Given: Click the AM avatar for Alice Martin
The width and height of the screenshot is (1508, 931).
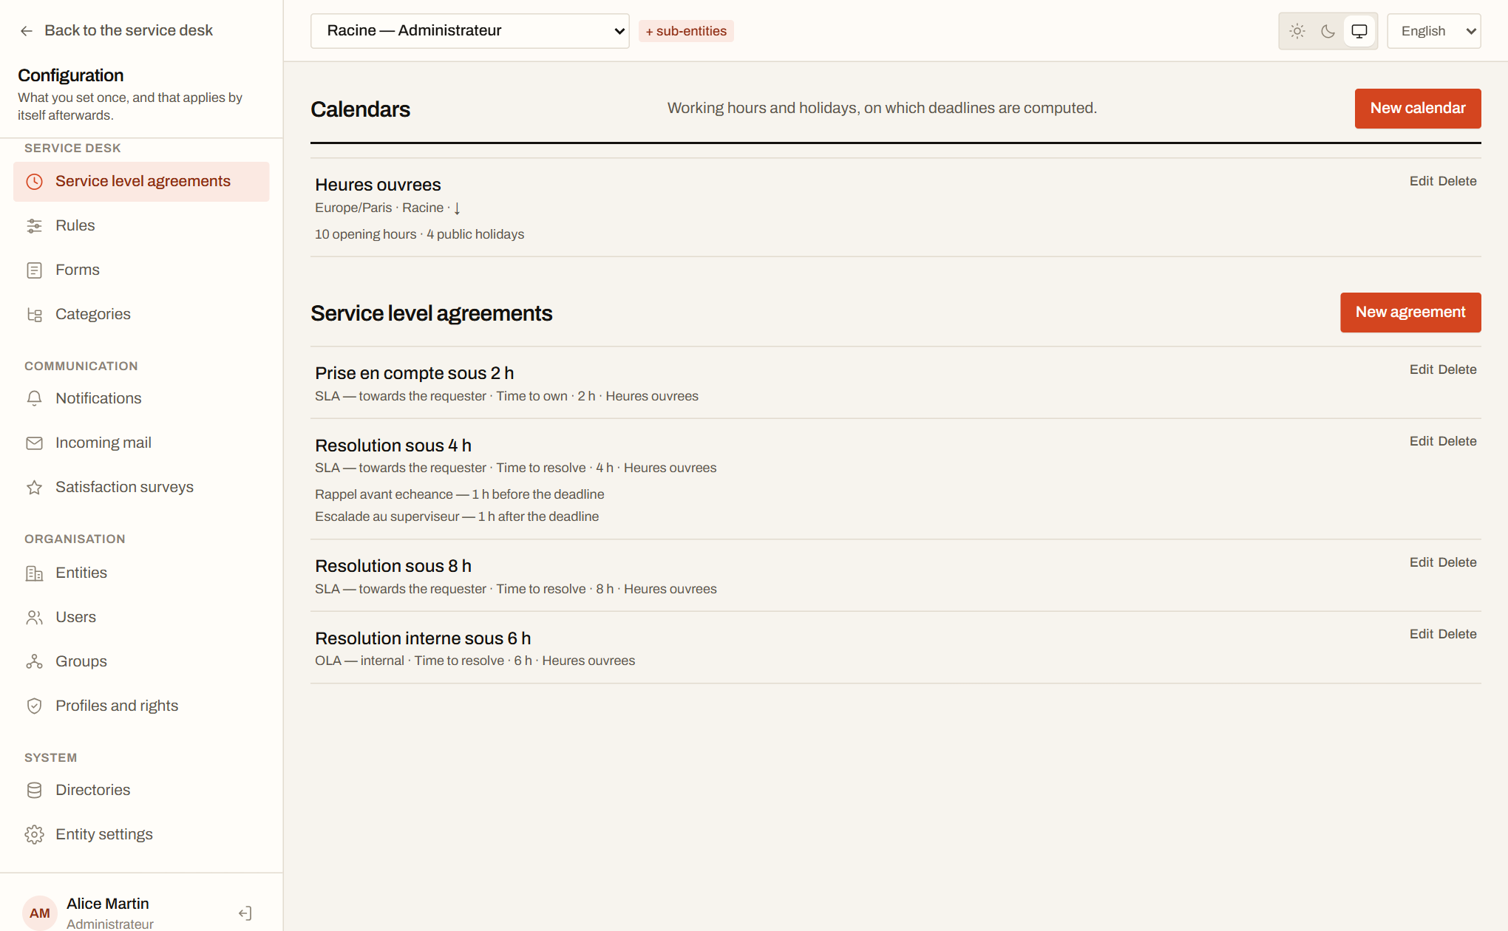Looking at the screenshot, I should click(40, 913).
